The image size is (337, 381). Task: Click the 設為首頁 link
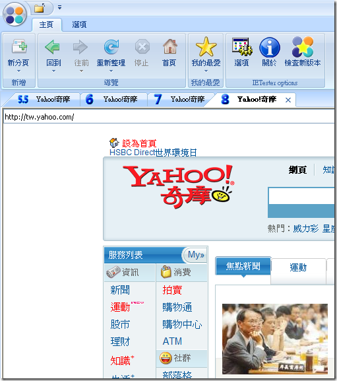[139, 143]
